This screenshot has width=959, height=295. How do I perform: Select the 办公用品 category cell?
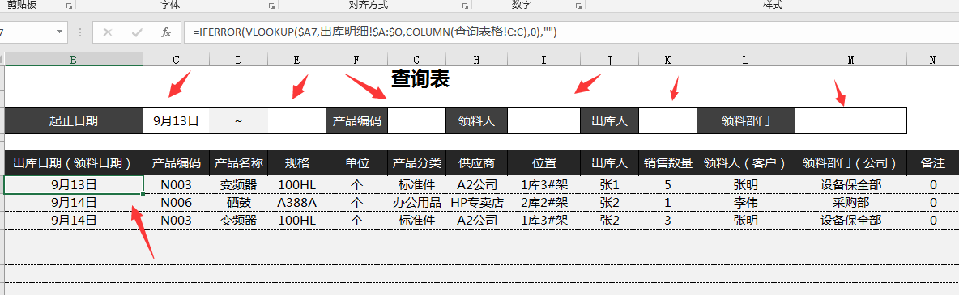[x=417, y=203]
